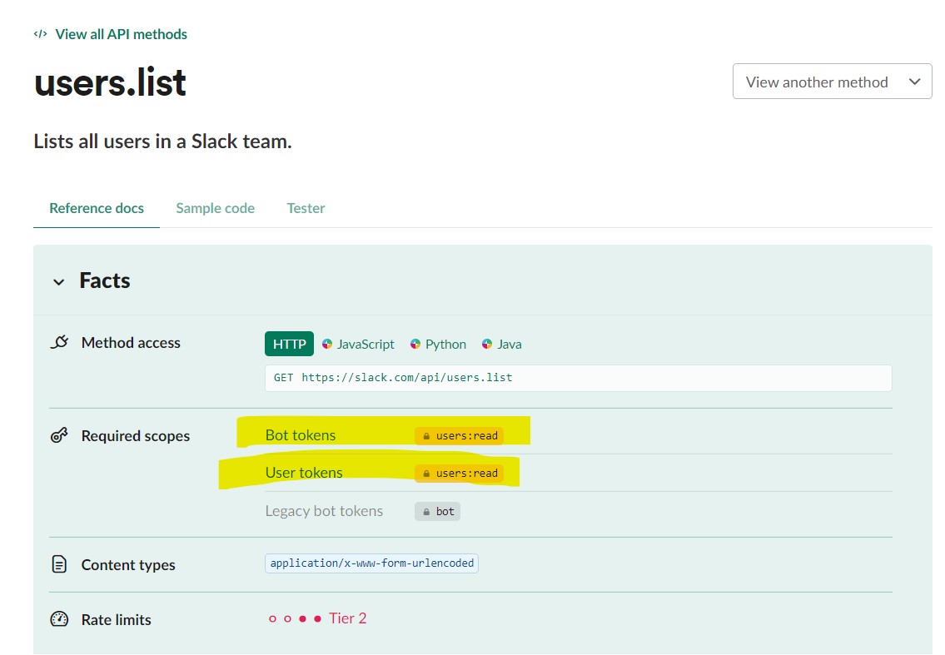Click the document icon next to Content types

[59, 564]
